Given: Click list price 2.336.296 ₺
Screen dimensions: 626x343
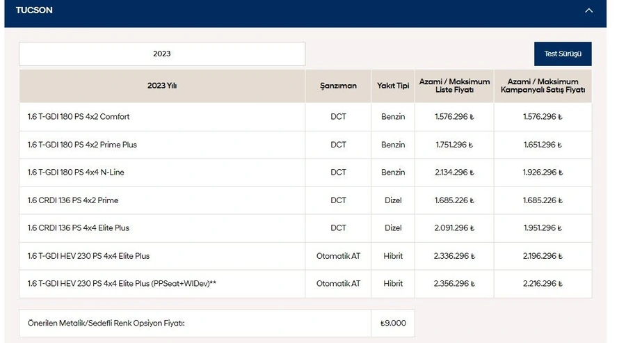Looking at the screenshot, I should click(454, 256).
